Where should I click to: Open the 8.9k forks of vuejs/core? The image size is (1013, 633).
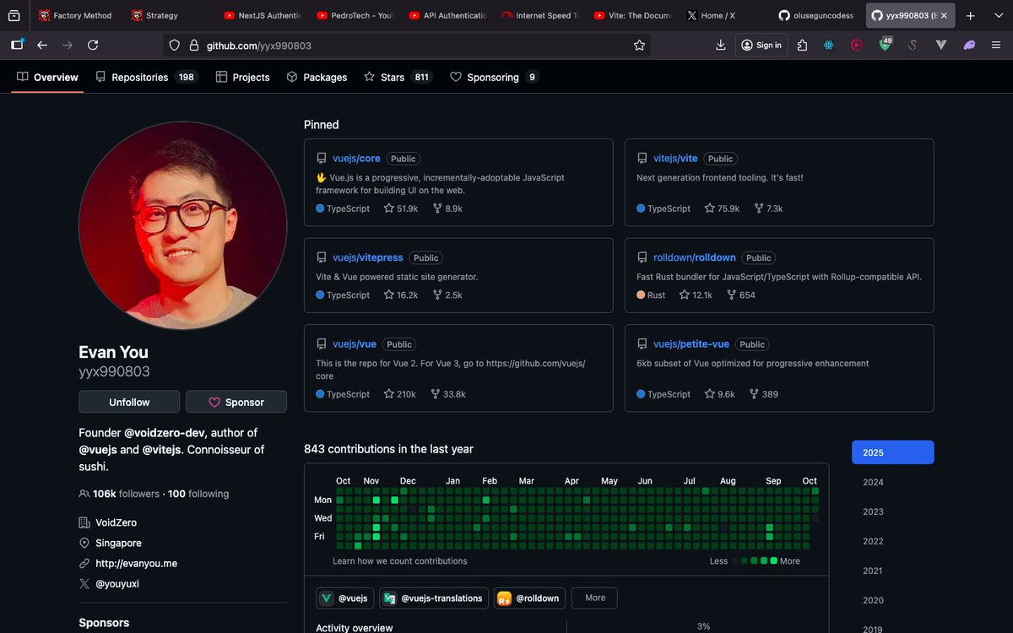[x=447, y=208]
